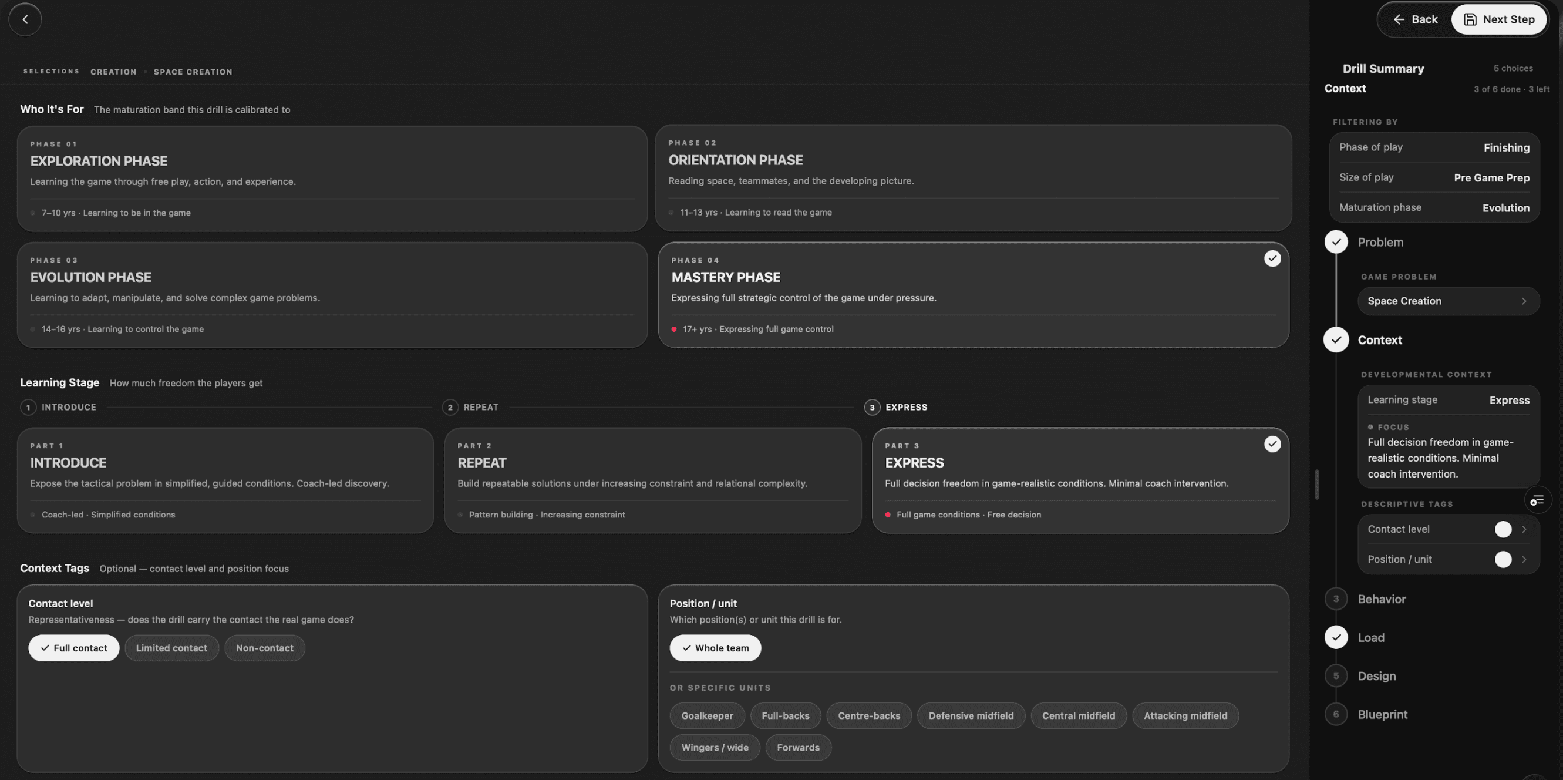This screenshot has width=1563, height=780.
Task: Select the Wingers / wide chip
Action: pyautogui.click(x=715, y=748)
